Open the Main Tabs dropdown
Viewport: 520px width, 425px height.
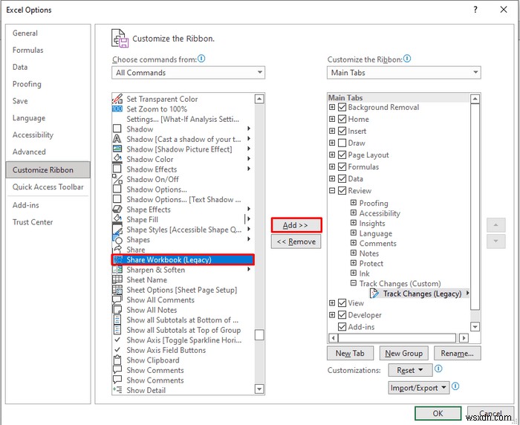coord(403,73)
